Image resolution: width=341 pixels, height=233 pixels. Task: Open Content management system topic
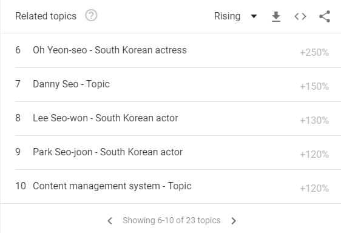112,186
